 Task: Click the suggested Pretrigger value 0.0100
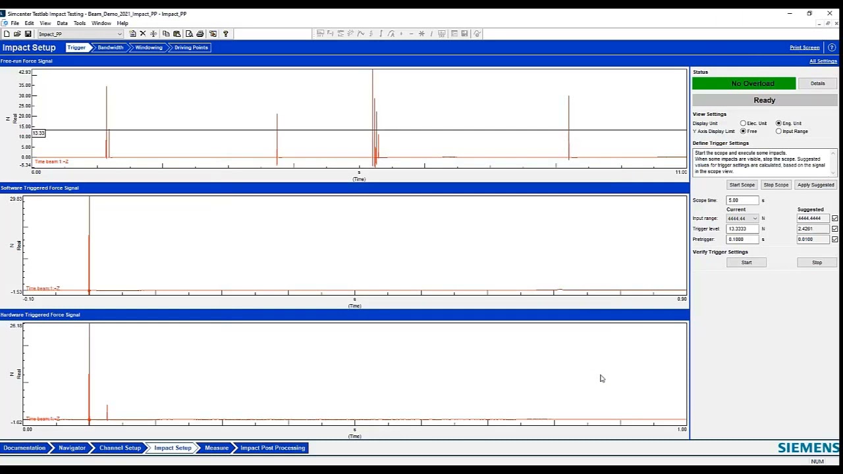[x=813, y=239]
